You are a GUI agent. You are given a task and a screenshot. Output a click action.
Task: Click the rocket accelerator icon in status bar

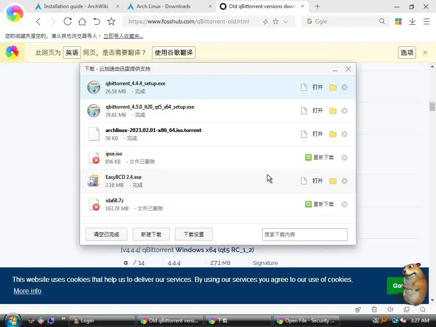pyautogui.click(x=358, y=310)
